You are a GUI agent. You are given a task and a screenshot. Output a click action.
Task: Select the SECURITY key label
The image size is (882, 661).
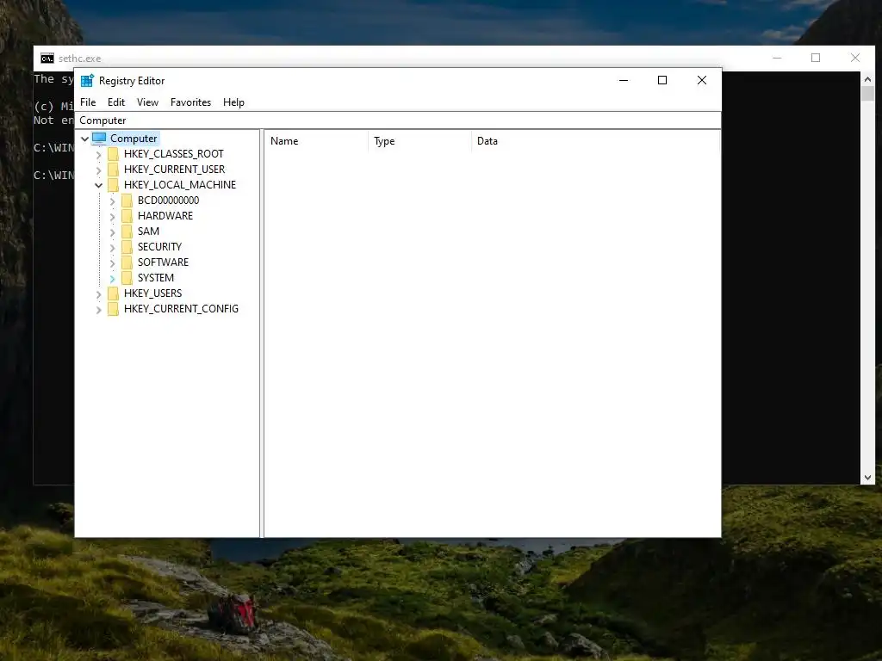(159, 247)
